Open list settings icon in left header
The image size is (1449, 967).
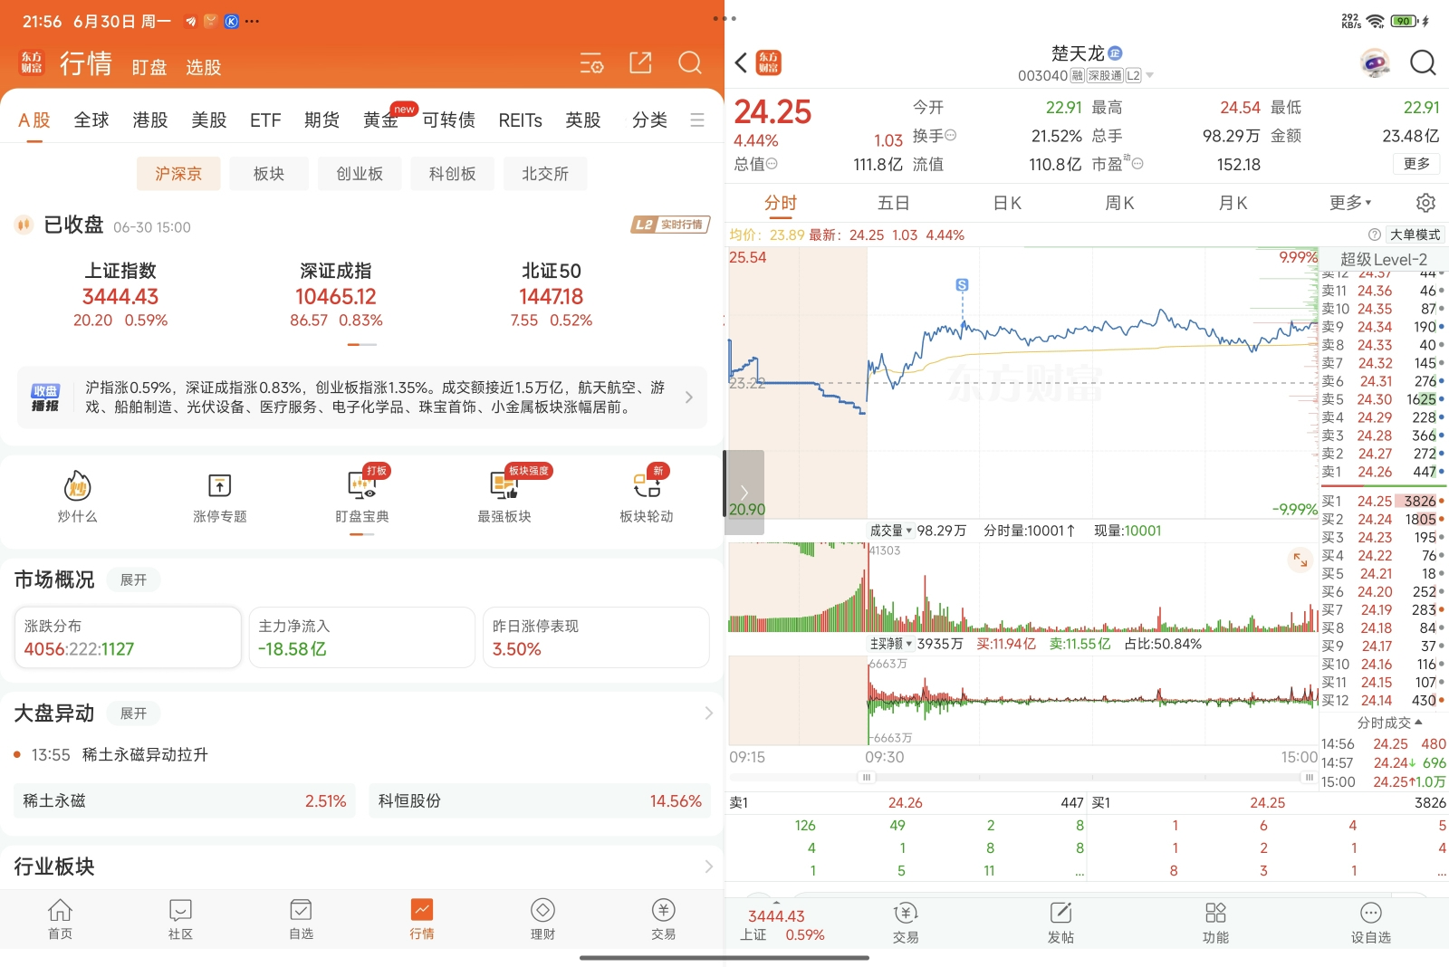591,63
